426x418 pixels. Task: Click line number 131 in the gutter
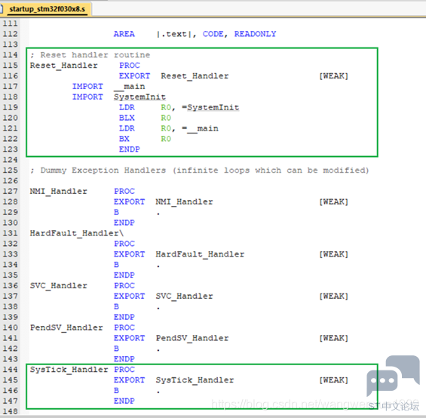click(11, 233)
